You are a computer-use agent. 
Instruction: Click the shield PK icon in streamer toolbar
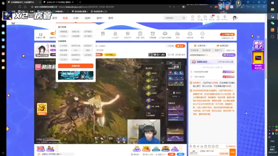click(x=128, y=34)
